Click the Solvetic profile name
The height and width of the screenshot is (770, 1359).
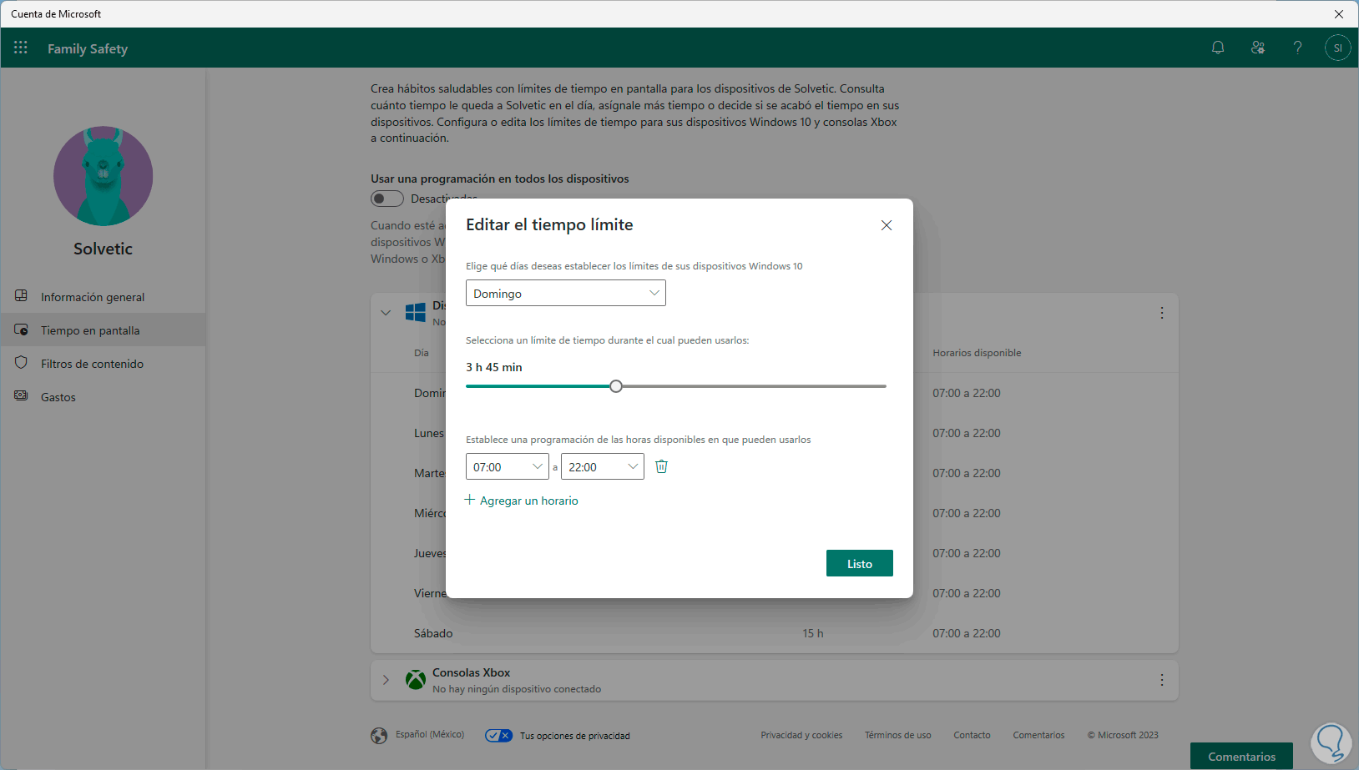(103, 249)
